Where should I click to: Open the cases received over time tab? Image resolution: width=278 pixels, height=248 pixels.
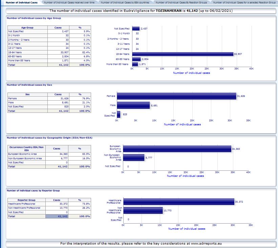point(69,2)
